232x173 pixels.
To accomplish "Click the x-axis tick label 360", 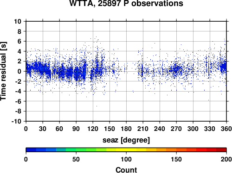I will [x=226, y=129].
